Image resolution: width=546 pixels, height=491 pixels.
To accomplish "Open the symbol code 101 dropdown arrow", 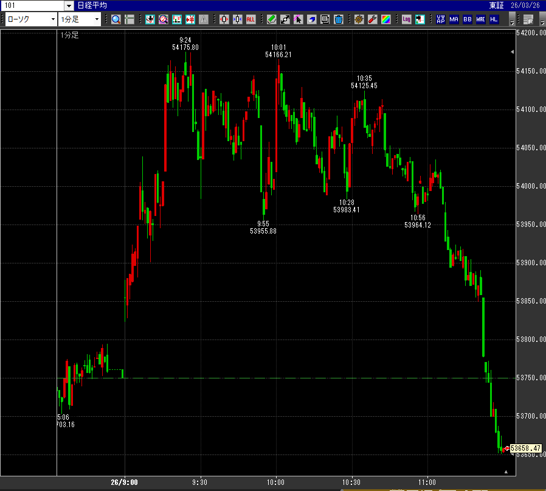I will click(x=69, y=5).
